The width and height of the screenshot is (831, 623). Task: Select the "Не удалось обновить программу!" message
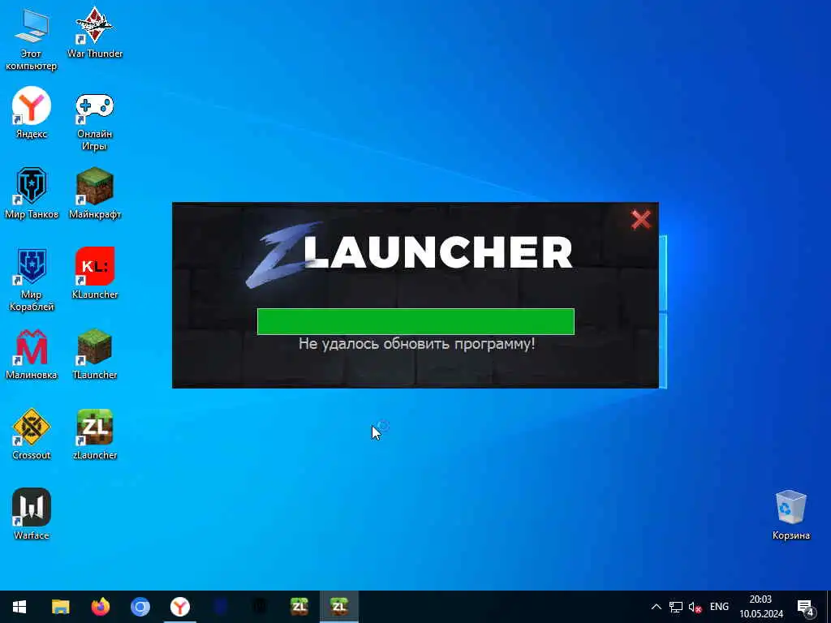click(x=416, y=344)
